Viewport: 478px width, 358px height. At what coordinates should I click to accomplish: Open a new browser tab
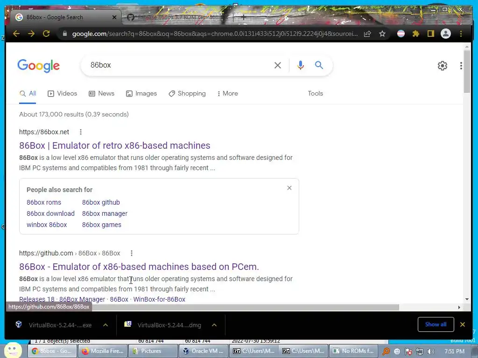click(x=243, y=17)
